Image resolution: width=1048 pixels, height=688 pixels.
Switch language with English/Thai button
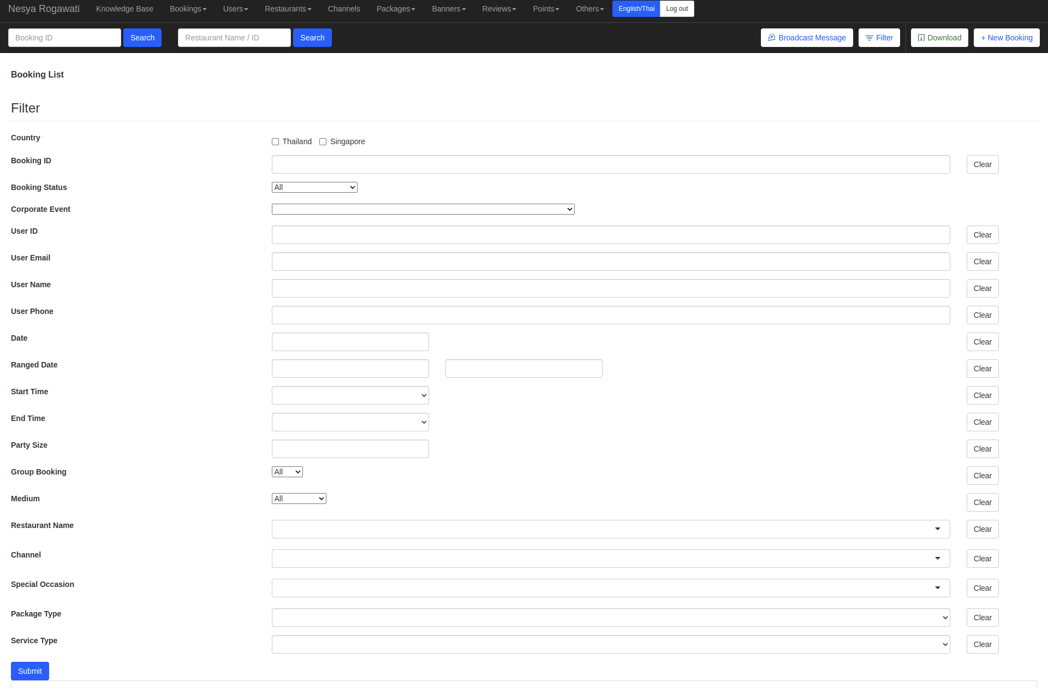(x=636, y=9)
